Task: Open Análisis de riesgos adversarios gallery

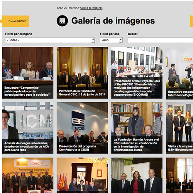Action: tap(28, 128)
